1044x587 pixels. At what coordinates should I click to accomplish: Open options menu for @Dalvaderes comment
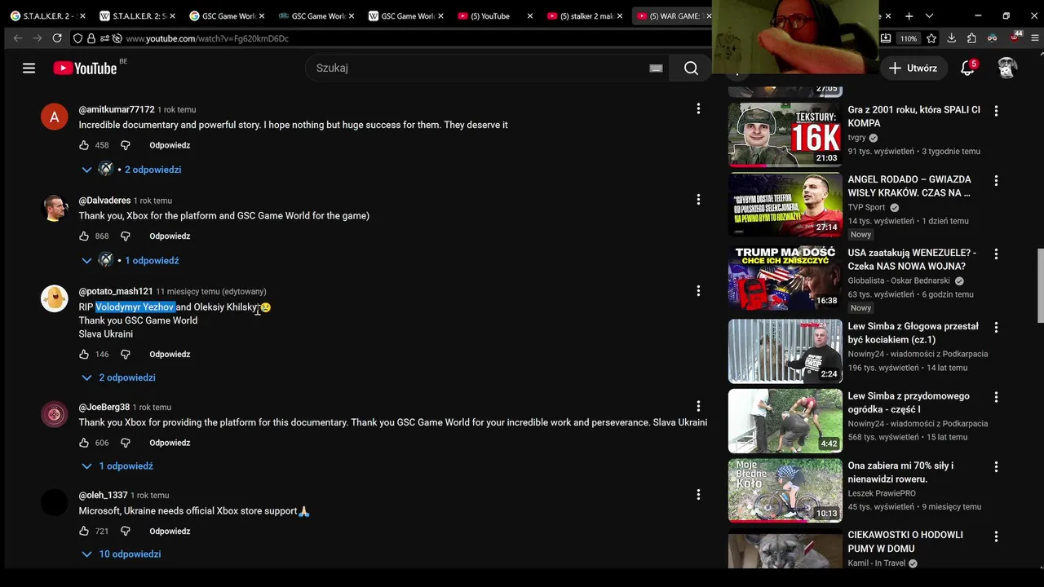(698, 200)
